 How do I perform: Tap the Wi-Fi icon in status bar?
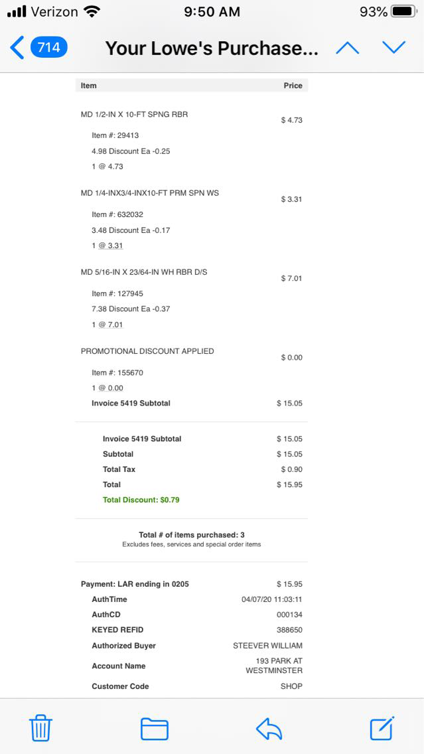[92, 12]
